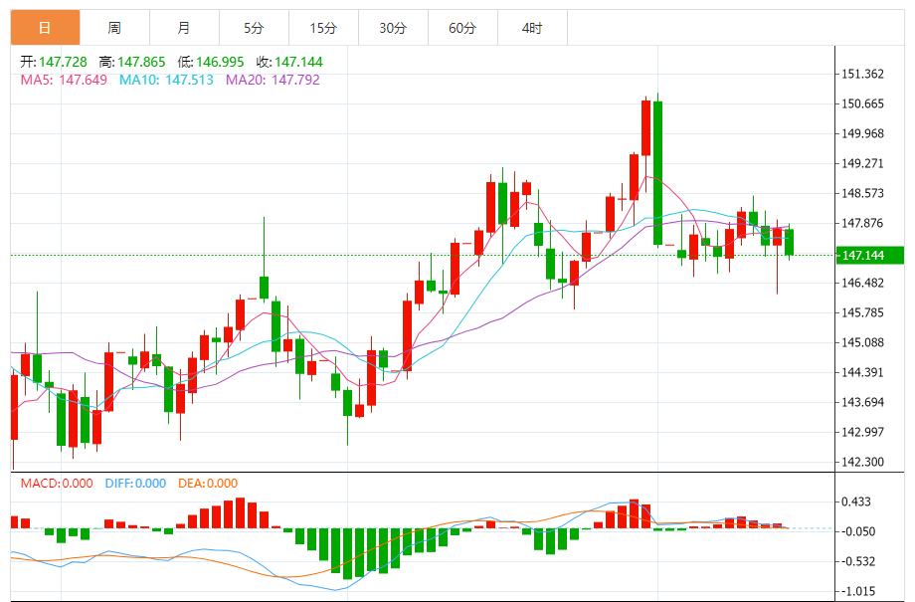Select the 日 daily chart tab
The image size is (915, 602).
45,28
